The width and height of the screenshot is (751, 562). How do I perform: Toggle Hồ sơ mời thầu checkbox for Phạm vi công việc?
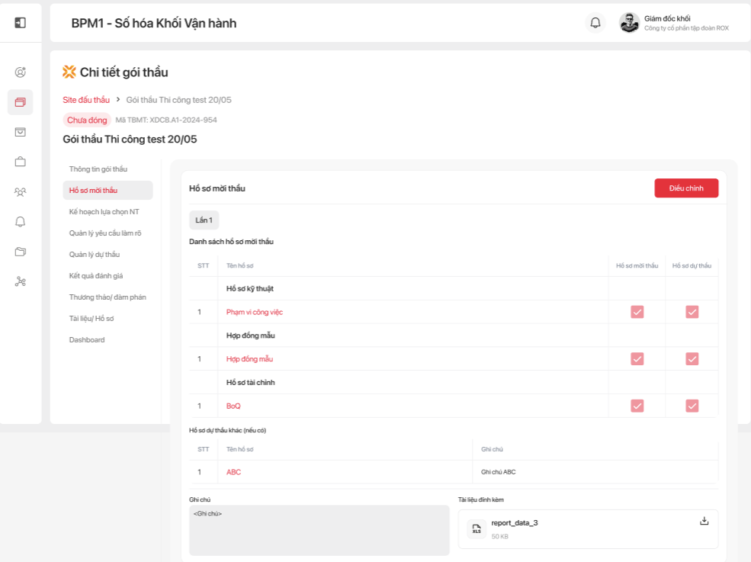coord(637,312)
